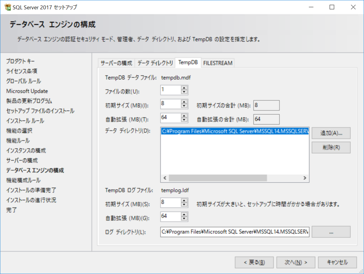
Task: Click the left arrow of the directory list scrollbar
Action: [165, 178]
